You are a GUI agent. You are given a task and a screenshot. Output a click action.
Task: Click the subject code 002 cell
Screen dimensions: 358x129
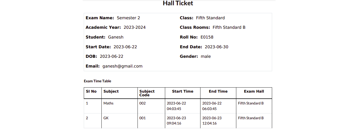pyautogui.click(x=142, y=103)
